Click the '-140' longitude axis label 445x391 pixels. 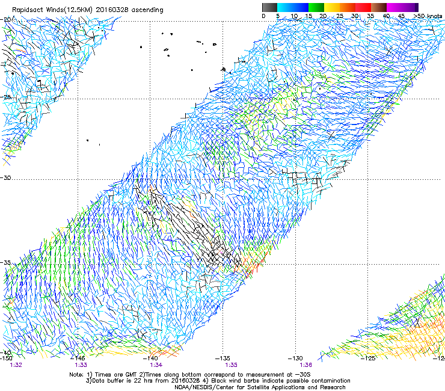point(150,359)
